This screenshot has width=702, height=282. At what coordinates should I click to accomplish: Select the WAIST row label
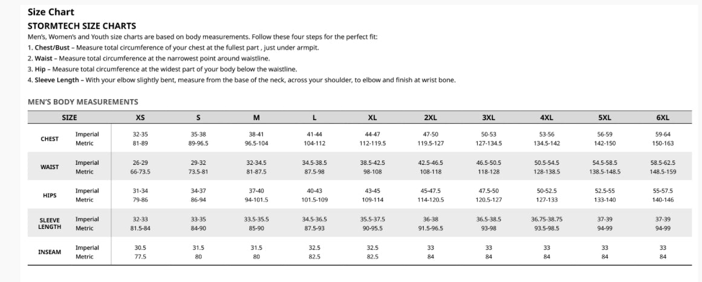[50, 167]
